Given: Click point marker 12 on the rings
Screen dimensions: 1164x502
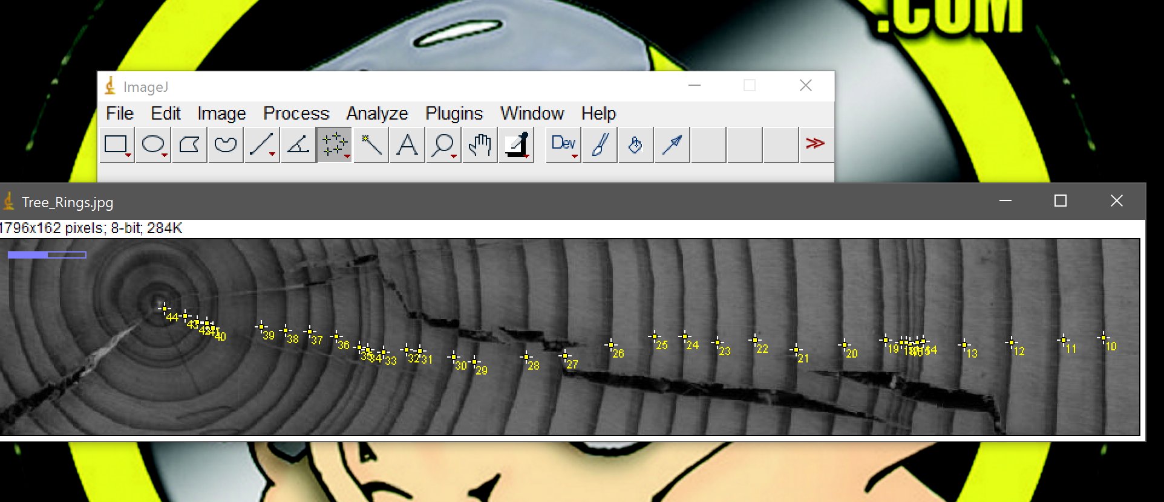Looking at the screenshot, I should tap(1012, 343).
